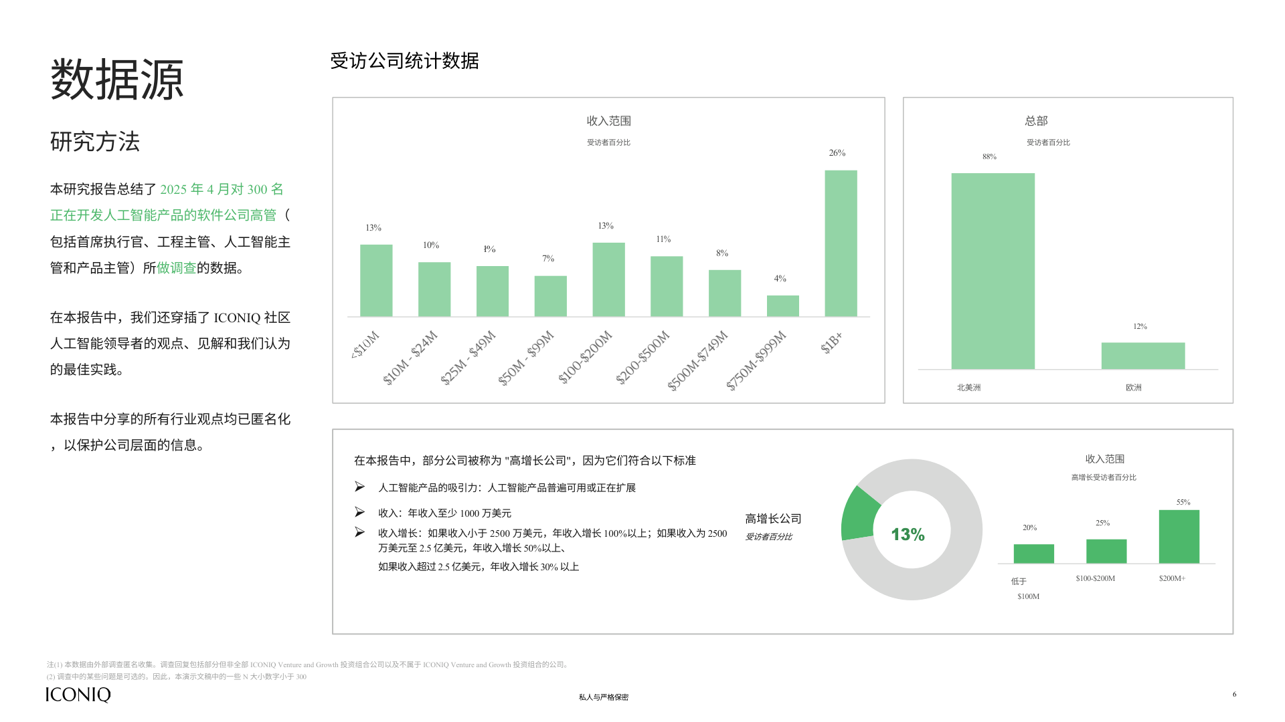Click the green text 正在开发人工智能产品的软件公司高管
Image resolution: width=1285 pixels, height=722 pixels.
(x=163, y=215)
